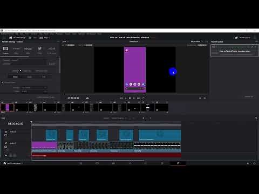Open project settings gear icon
Viewport: 259px width, 194px height.
click(254, 163)
